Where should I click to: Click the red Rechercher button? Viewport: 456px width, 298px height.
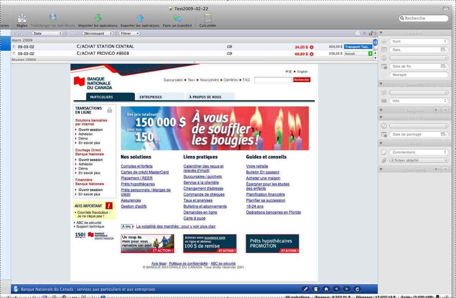(302, 80)
